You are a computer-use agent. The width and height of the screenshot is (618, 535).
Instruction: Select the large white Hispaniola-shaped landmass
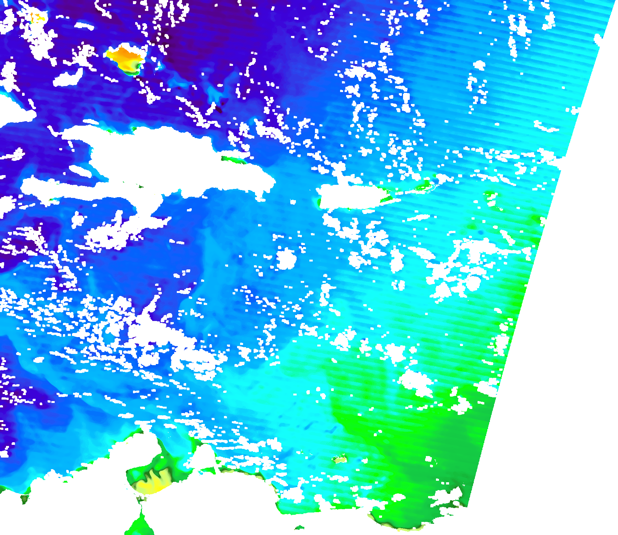pyautogui.click(x=157, y=157)
